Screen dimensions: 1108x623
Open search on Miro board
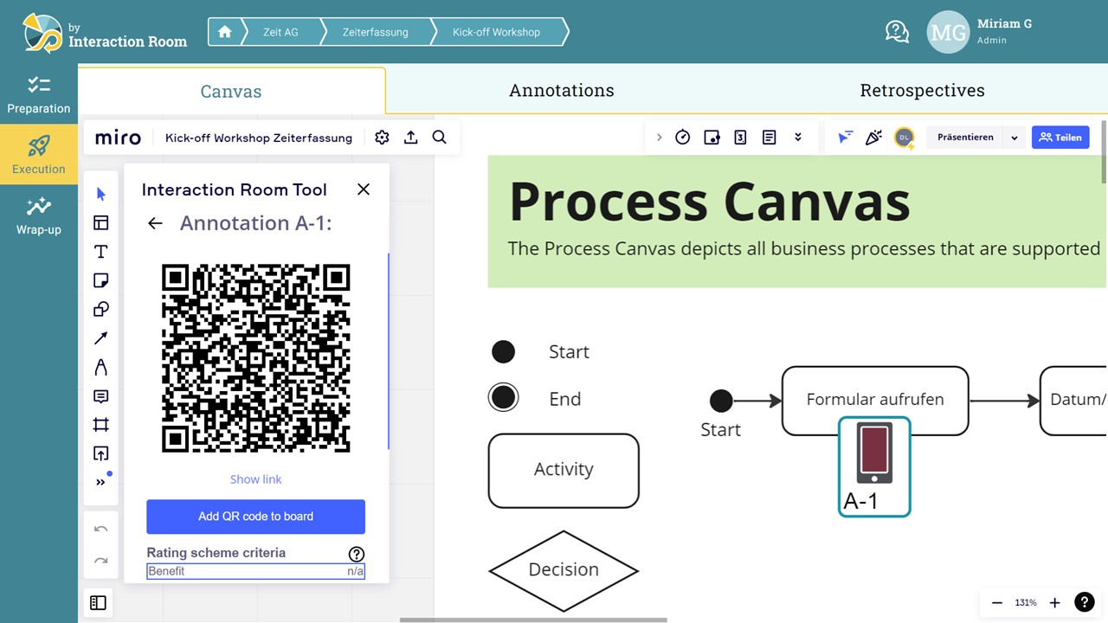(440, 138)
